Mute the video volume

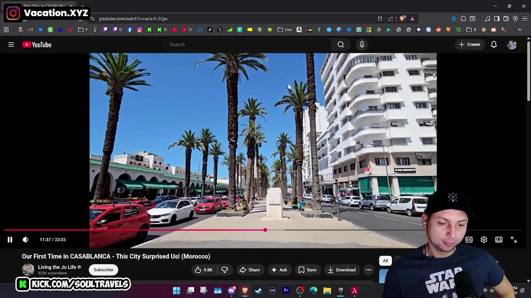pos(25,240)
